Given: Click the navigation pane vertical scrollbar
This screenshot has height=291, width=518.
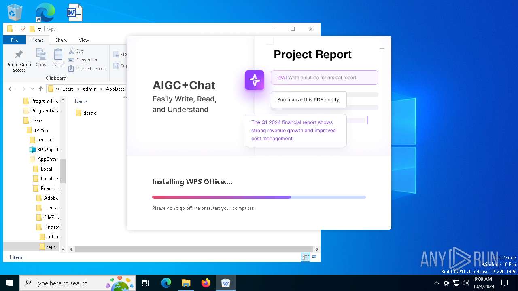Looking at the screenshot, I should coord(63,171).
